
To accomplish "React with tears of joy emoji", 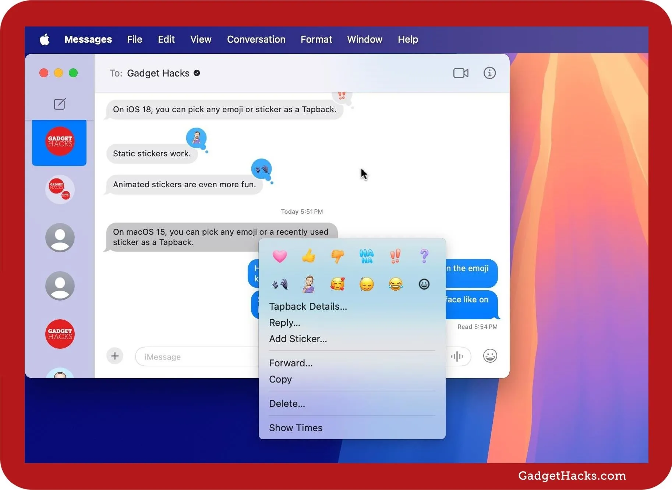I will 395,284.
